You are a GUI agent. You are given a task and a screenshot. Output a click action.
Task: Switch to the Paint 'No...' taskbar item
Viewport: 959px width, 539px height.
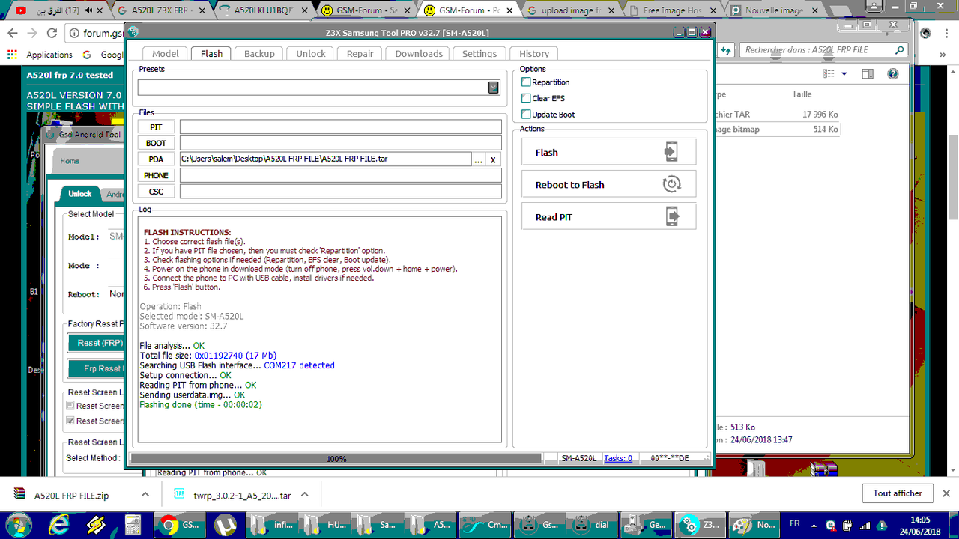tap(752, 524)
